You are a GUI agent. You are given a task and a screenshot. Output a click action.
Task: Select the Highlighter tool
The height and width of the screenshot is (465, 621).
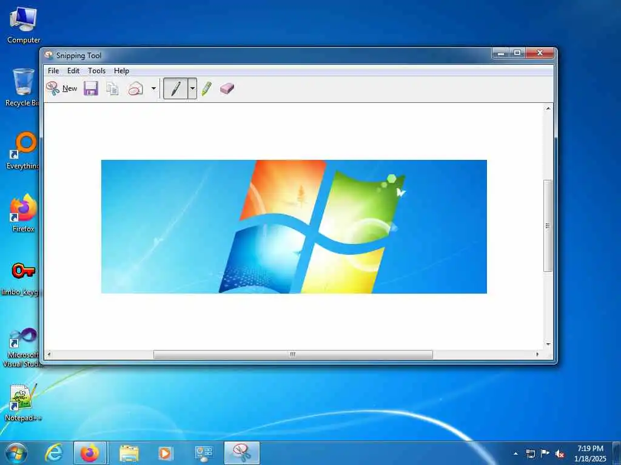[206, 88]
